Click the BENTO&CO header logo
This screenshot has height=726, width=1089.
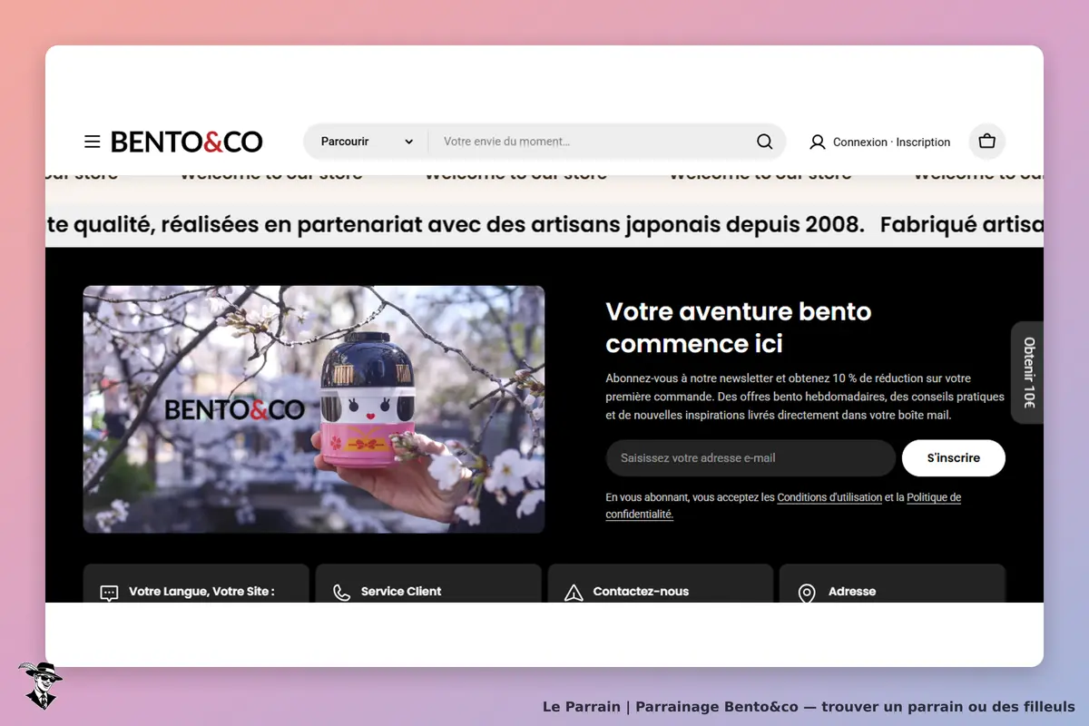(x=187, y=142)
